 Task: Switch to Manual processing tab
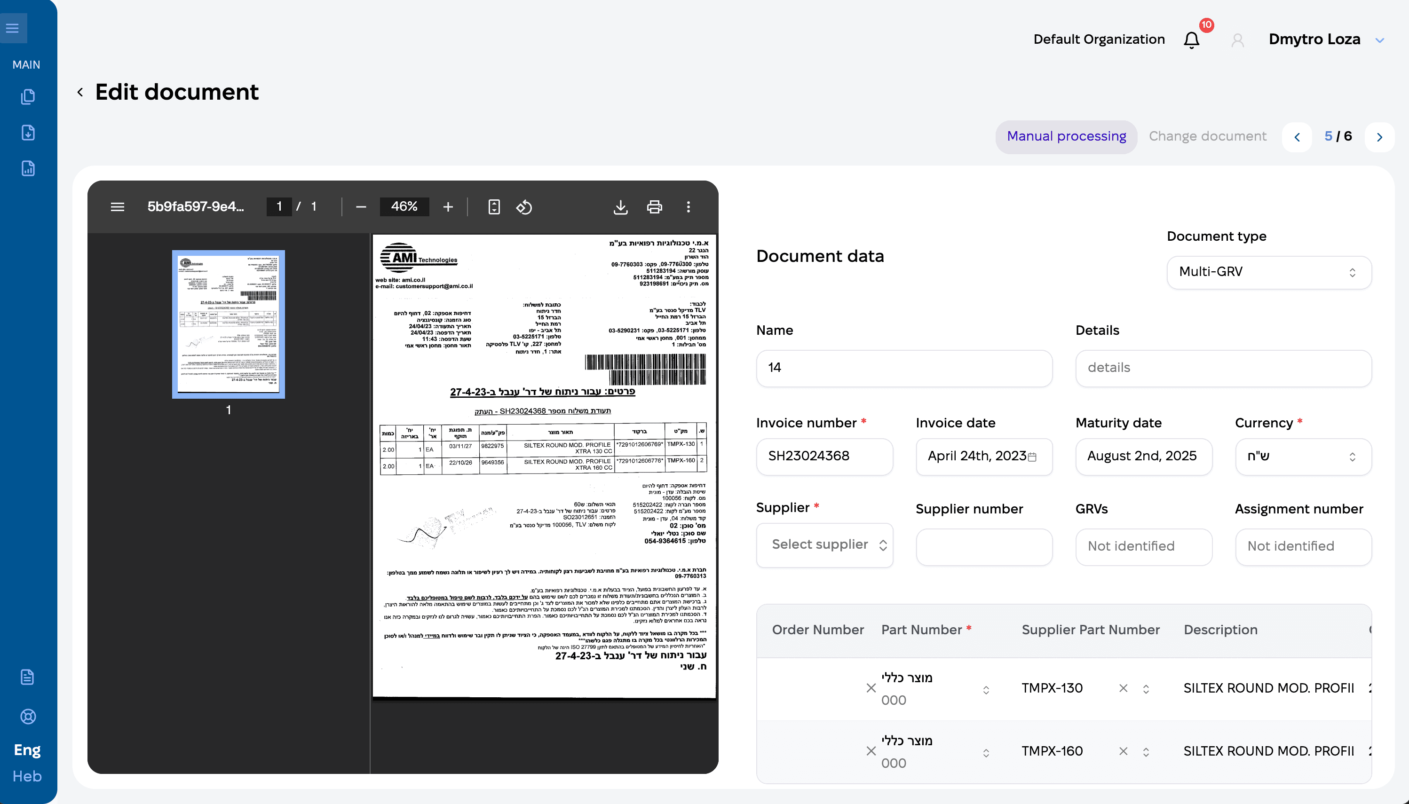(1066, 136)
